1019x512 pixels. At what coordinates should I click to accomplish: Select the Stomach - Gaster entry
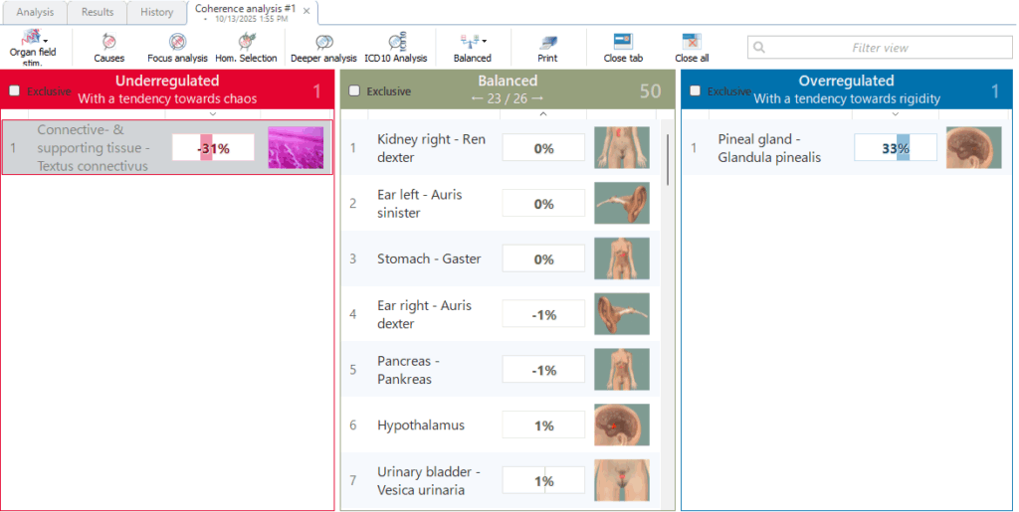[428, 258]
